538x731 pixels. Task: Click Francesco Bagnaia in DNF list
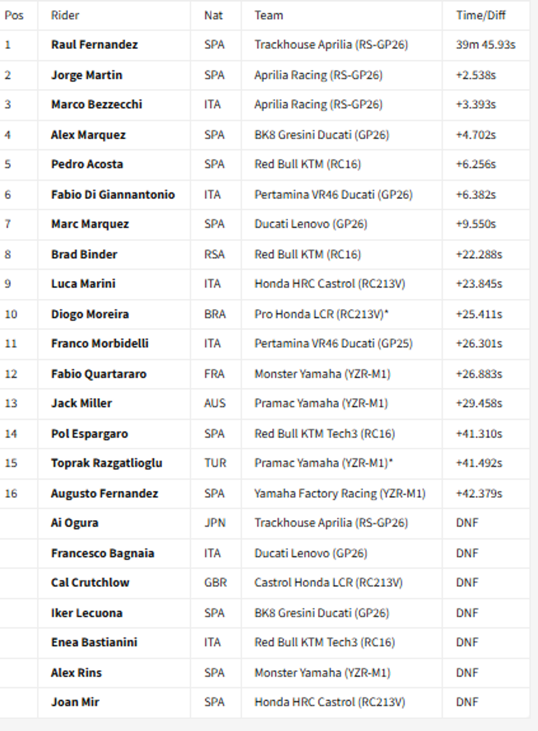[103, 553]
